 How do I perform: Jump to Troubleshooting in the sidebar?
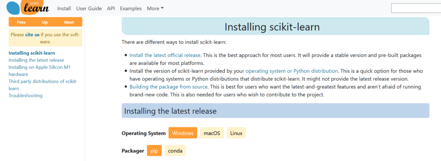[25, 96]
